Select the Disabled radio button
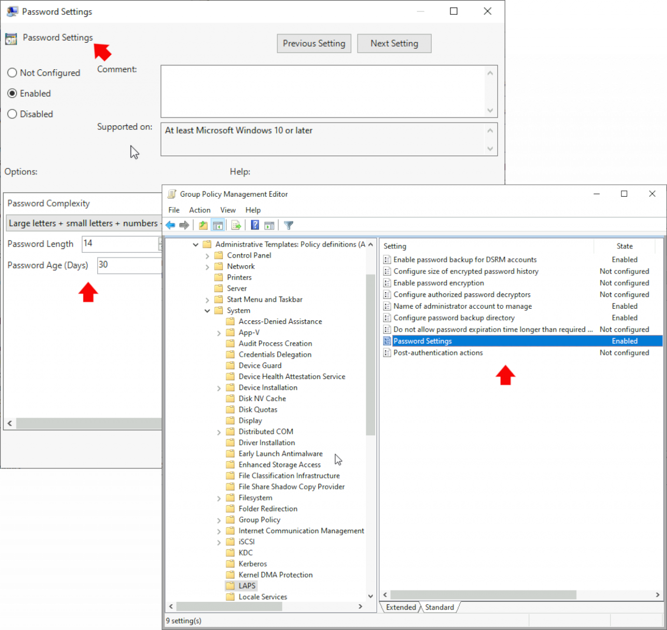The image size is (667, 630). pos(12,114)
